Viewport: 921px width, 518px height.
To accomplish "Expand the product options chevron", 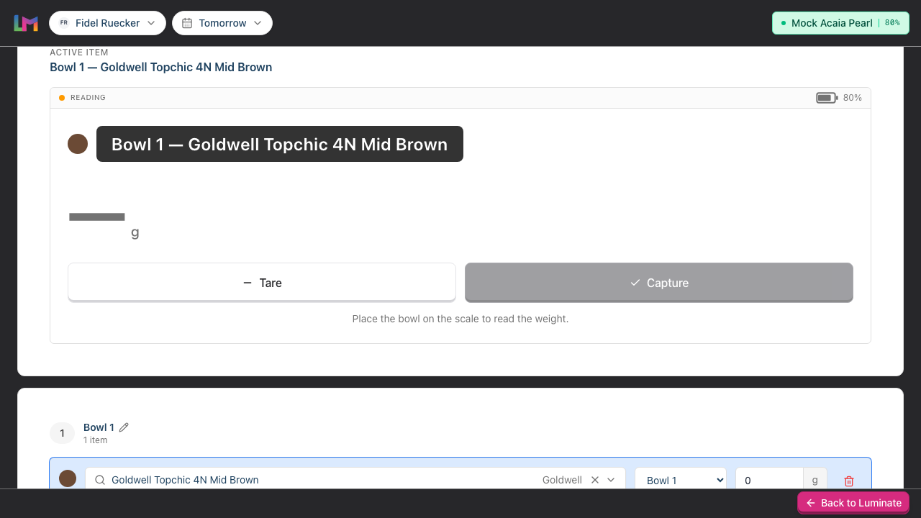I will 612,480.
